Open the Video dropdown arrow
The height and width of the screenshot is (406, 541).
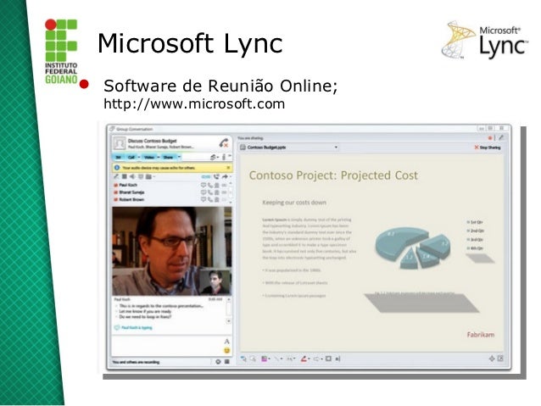[159, 158]
